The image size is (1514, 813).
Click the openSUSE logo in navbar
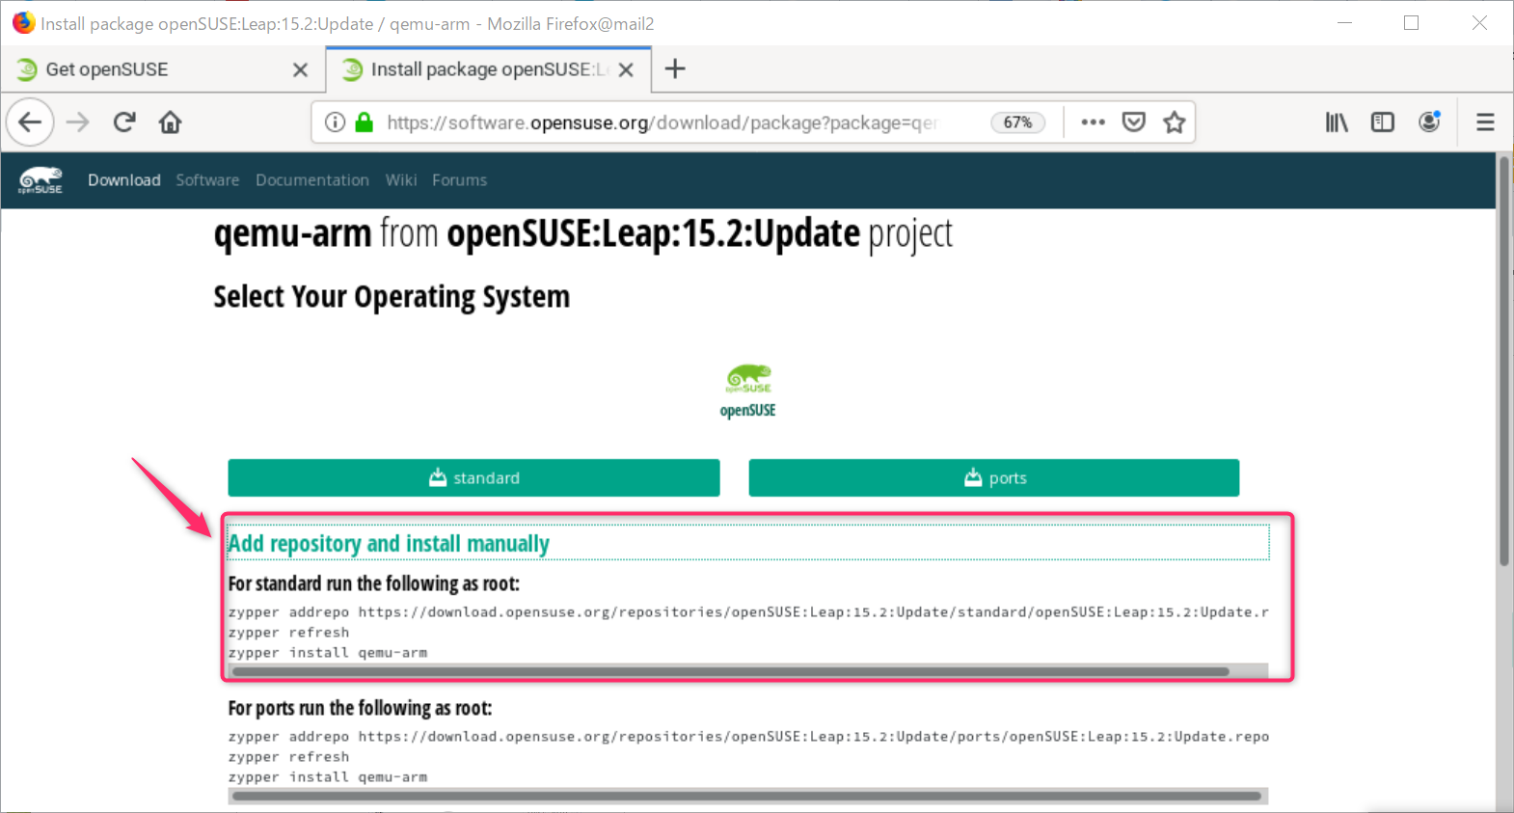click(x=41, y=180)
